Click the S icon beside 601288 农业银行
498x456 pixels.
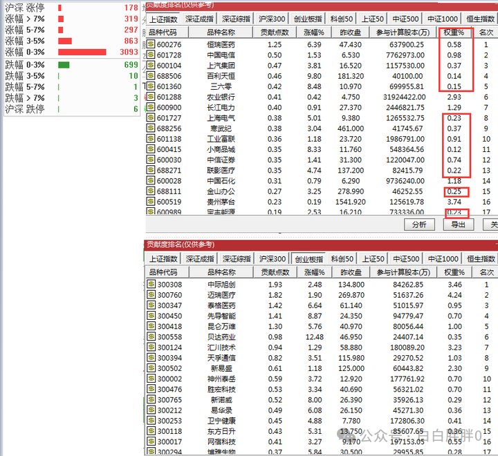click(151, 97)
